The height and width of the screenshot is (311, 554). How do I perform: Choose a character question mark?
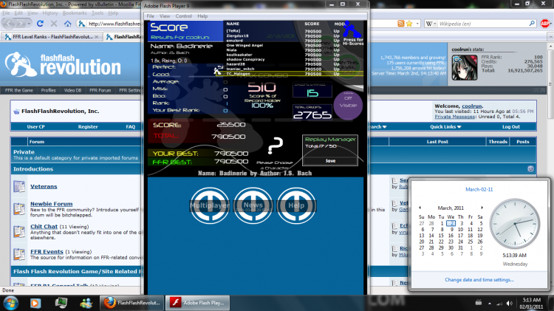point(276,146)
